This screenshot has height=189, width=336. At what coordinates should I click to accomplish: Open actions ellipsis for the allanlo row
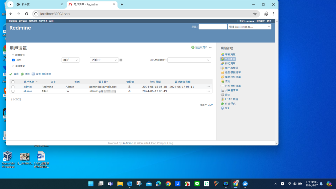(208, 91)
